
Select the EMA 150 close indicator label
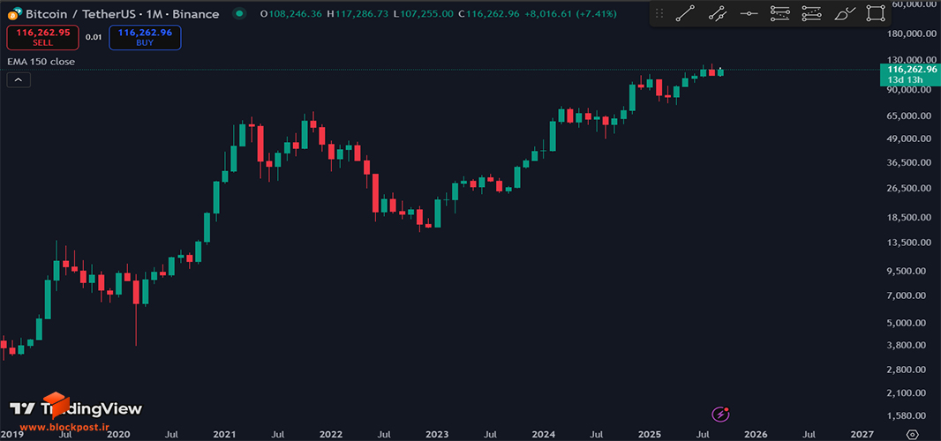click(x=41, y=61)
